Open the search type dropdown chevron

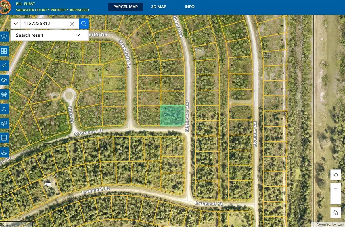[x=16, y=24]
